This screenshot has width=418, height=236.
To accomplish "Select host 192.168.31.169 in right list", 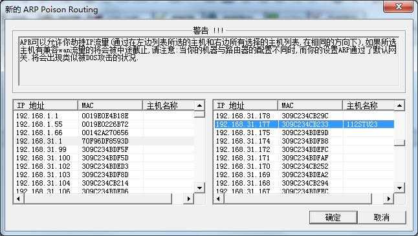I will pyautogui.click(x=304, y=175).
